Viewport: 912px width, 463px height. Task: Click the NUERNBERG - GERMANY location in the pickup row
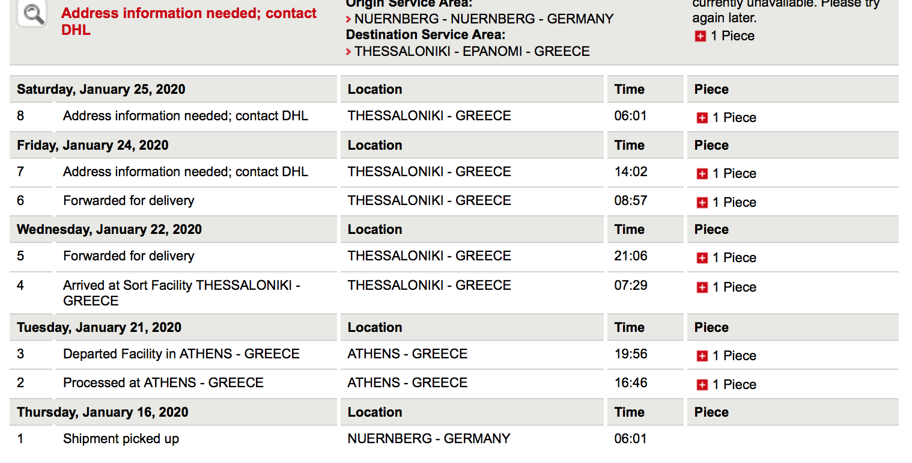pos(428,439)
